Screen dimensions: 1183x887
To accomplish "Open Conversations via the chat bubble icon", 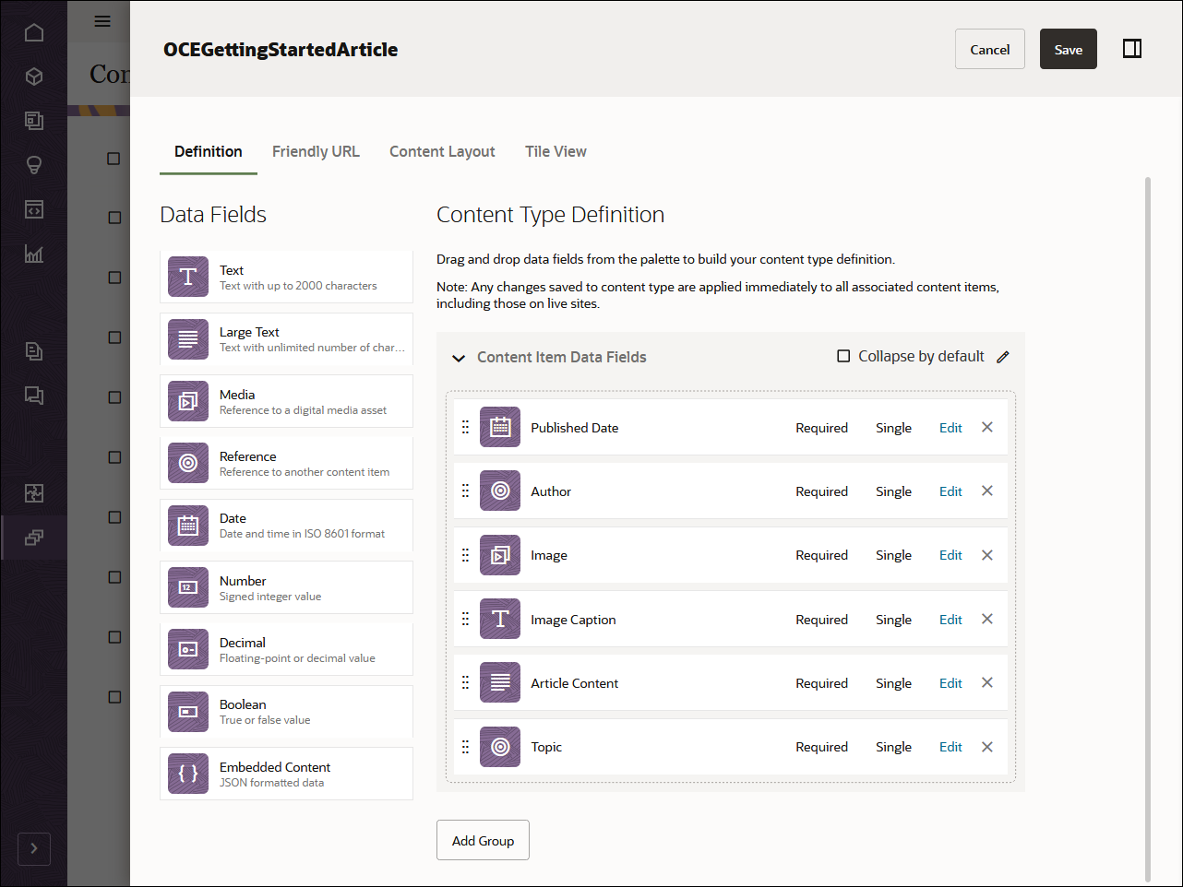I will click(x=34, y=396).
